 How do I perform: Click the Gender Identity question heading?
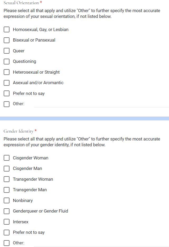tap(18, 131)
